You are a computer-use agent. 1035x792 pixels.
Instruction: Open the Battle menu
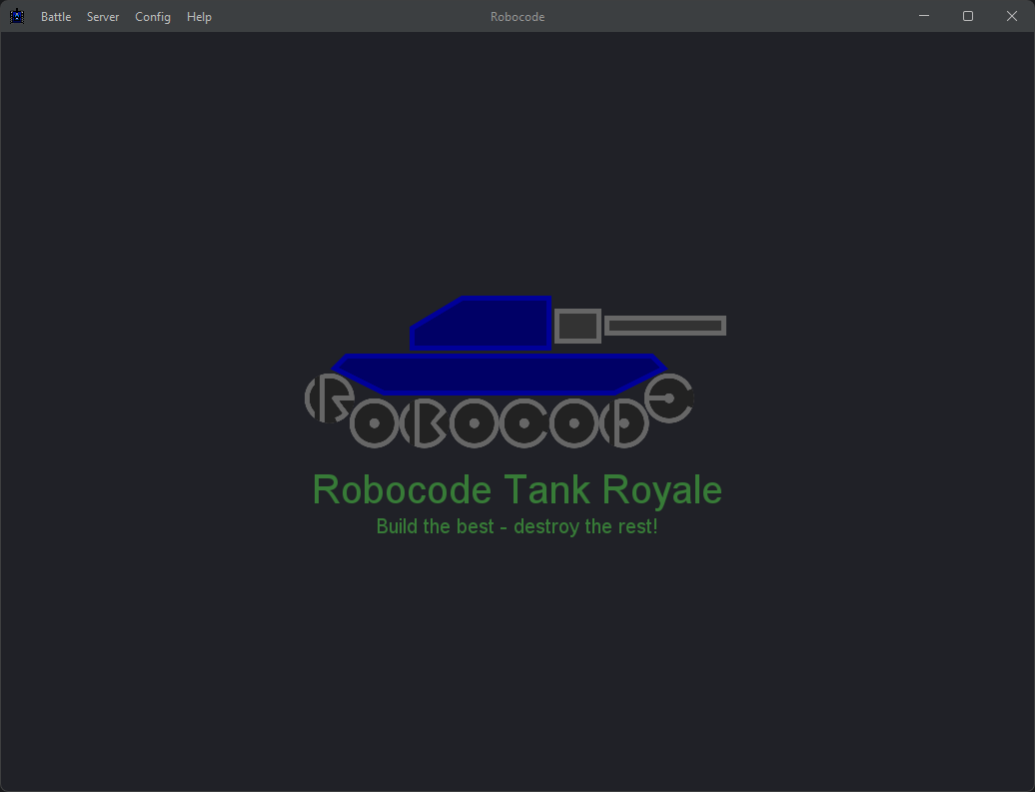[56, 17]
